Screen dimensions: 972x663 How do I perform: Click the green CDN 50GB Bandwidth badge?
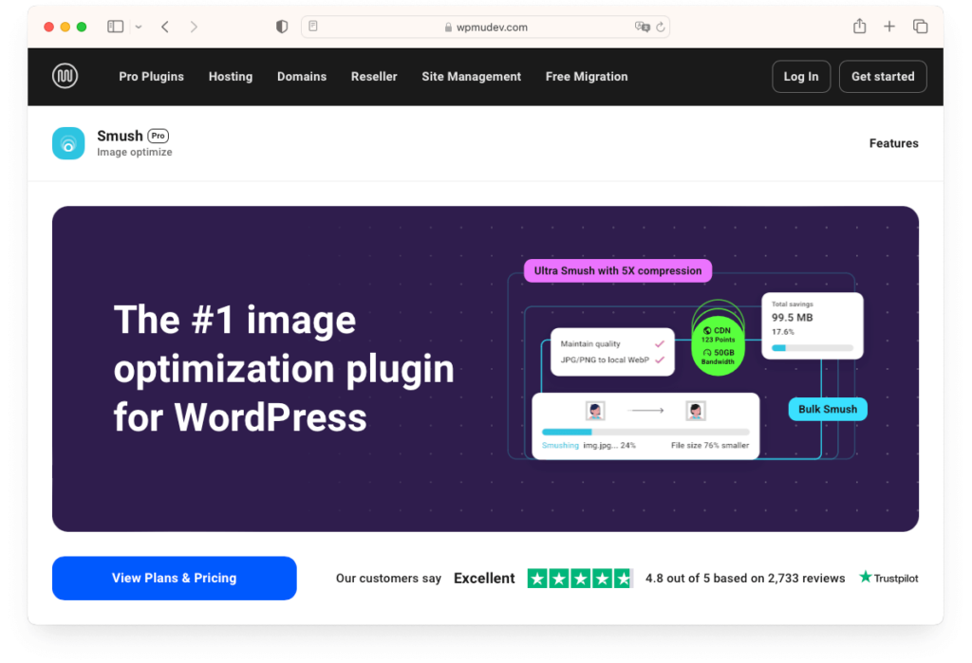click(x=718, y=345)
